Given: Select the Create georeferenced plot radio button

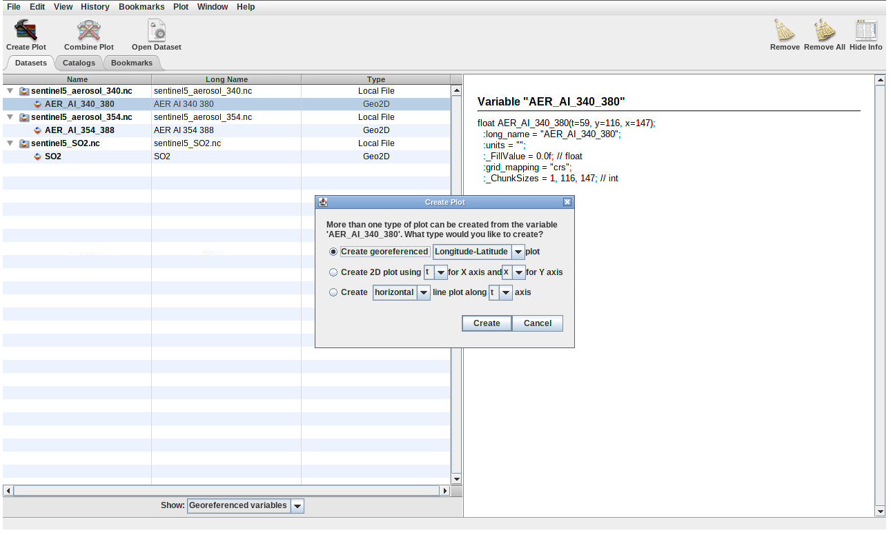Looking at the screenshot, I should click(334, 252).
